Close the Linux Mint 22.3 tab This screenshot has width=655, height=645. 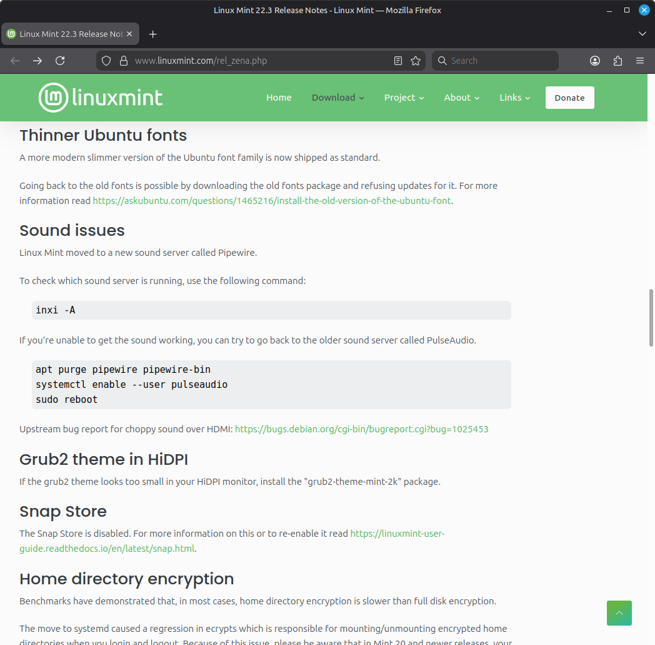129,34
